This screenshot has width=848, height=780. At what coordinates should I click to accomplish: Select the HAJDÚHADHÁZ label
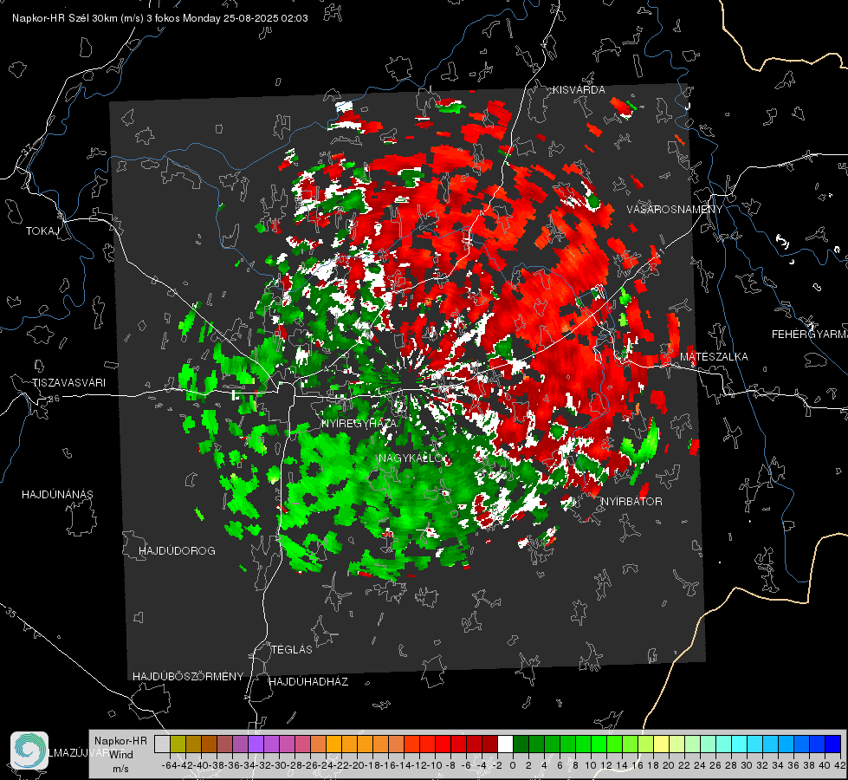(x=308, y=682)
